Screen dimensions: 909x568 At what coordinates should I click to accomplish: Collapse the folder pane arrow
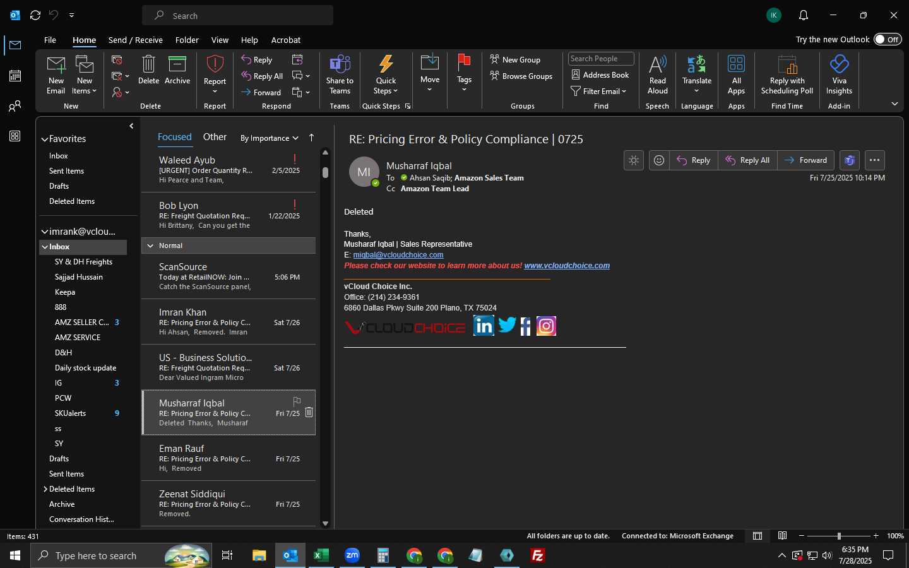[131, 126]
